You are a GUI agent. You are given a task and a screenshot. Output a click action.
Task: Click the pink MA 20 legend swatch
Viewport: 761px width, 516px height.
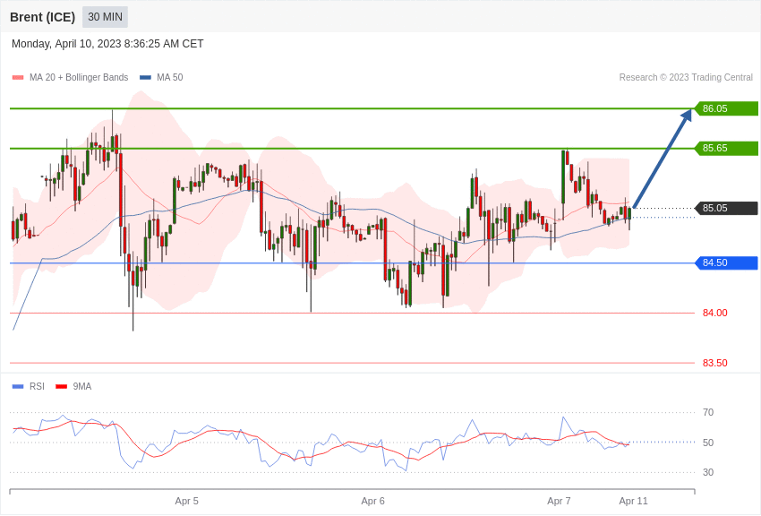18,78
